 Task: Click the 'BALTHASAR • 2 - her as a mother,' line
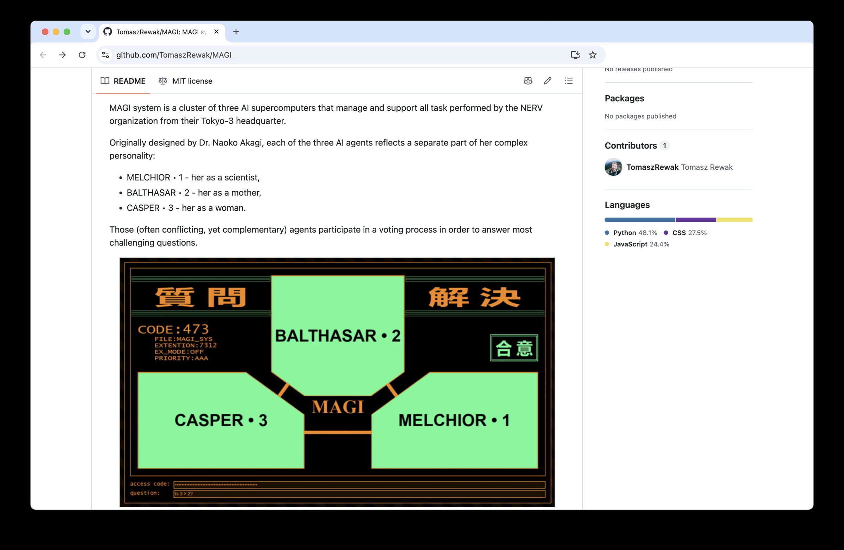tap(194, 193)
